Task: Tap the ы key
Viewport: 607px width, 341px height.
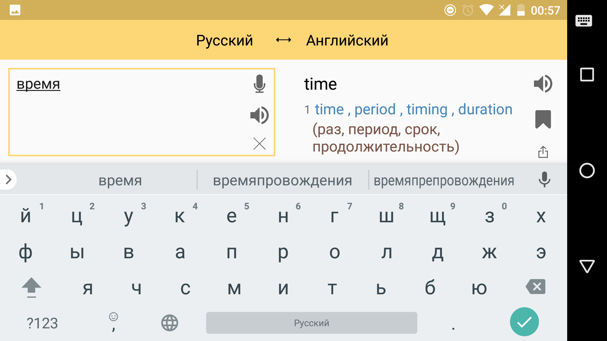Action: point(77,252)
